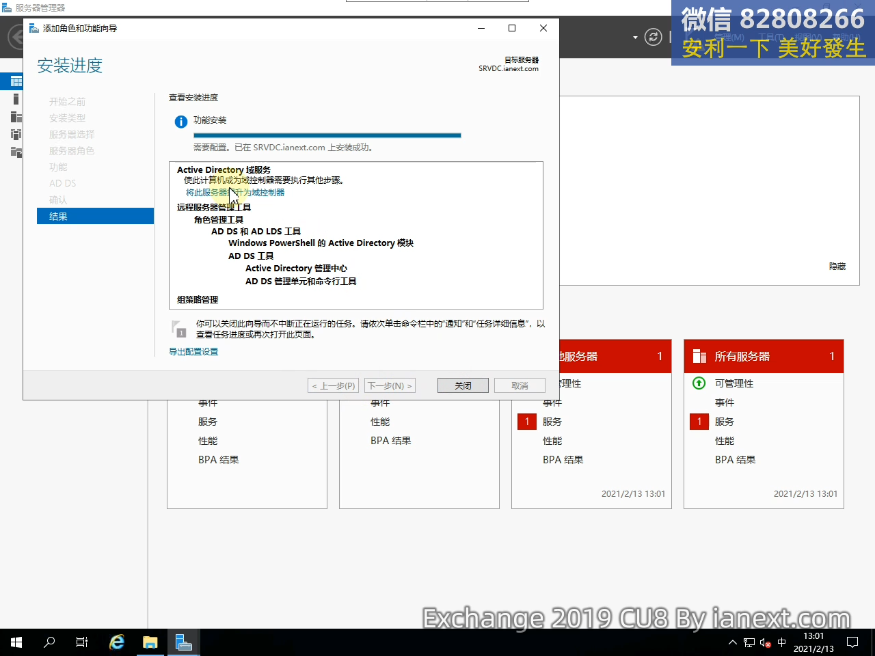Open the 所有服务器 tile header

pos(764,356)
